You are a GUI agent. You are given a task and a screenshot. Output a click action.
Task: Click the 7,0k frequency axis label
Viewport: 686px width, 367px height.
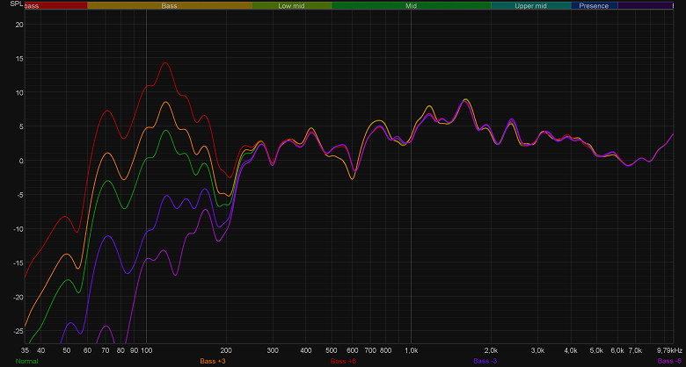click(635, 350)
